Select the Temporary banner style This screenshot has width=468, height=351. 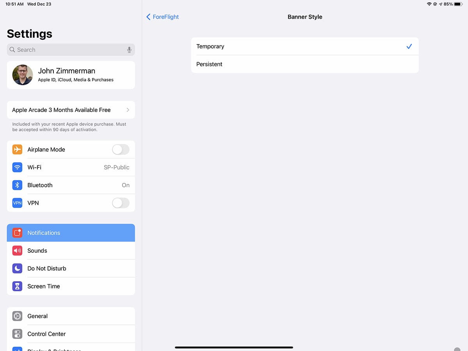[x=305, y=46]
